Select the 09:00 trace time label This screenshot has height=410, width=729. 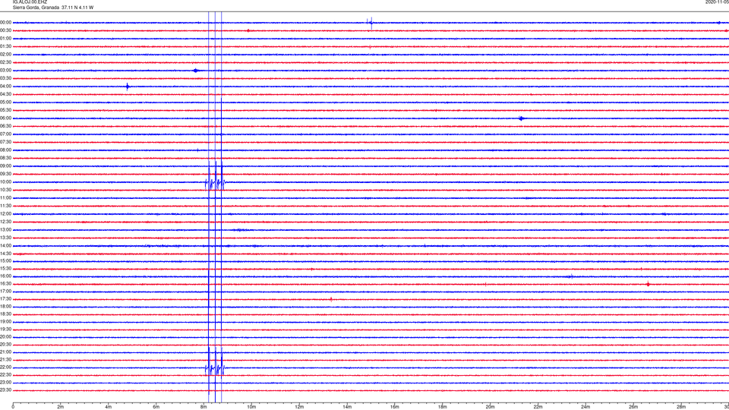click(x=5, y=166)
